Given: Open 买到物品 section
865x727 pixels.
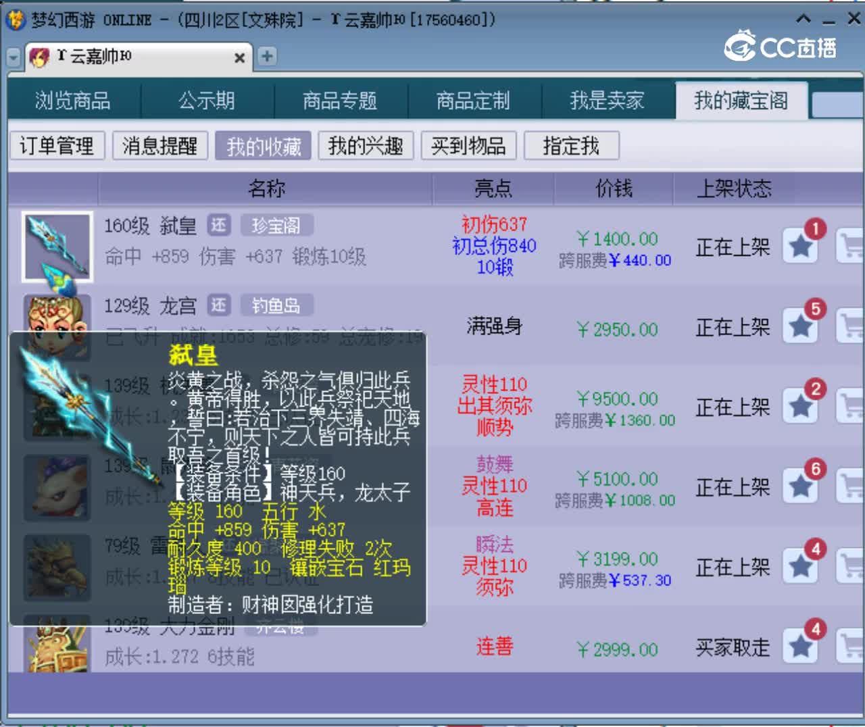Looking at the screenshot, I should coord(468,145).
